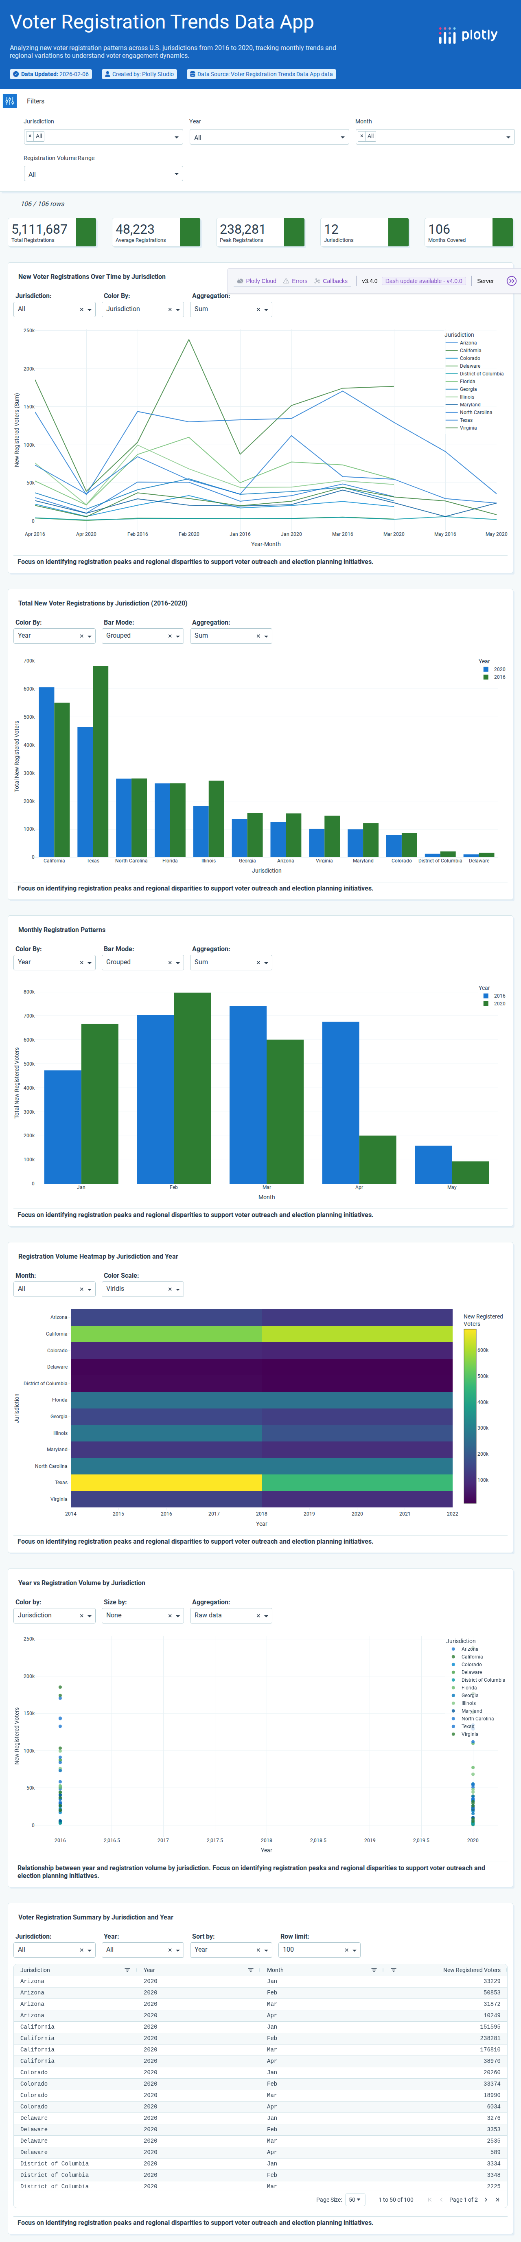Click the Data Updated 2026-02-06 badge
The image size is (521, 2242).
pyautogui.click(x=50, y=74)
